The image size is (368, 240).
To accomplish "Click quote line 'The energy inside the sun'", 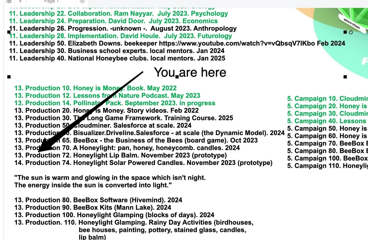I will pos(93,185).
